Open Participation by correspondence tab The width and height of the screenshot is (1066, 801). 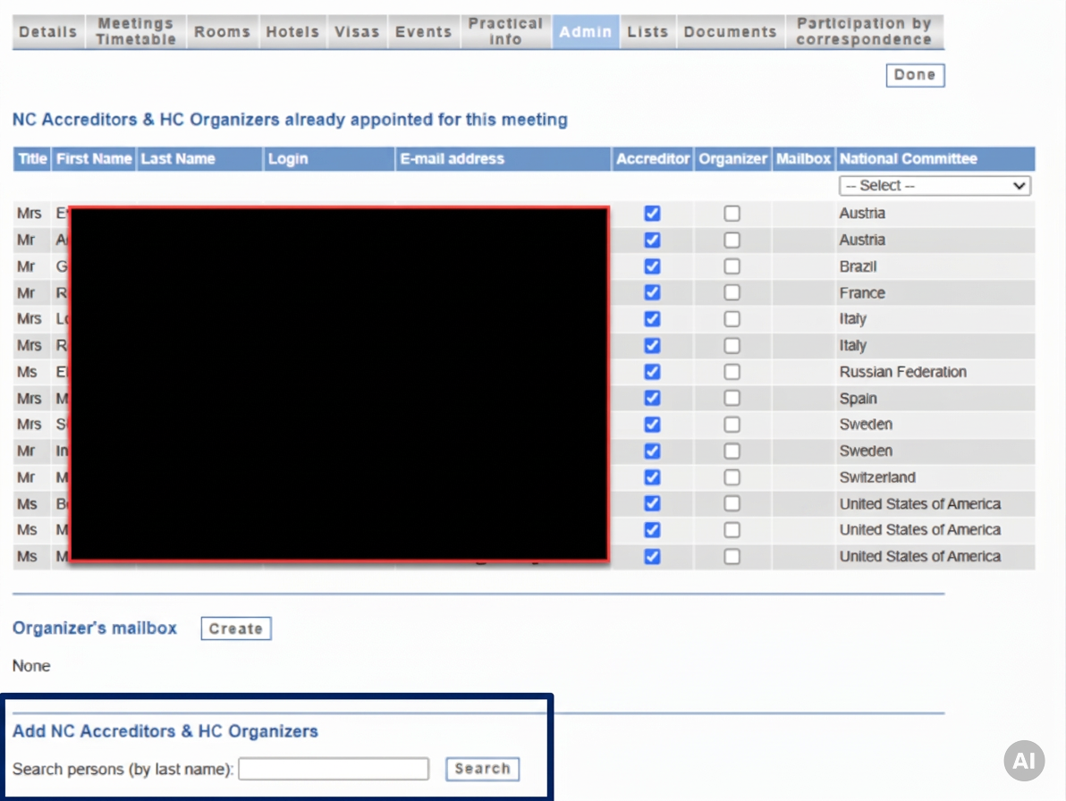pyautogui.click(x=864, y=32)
